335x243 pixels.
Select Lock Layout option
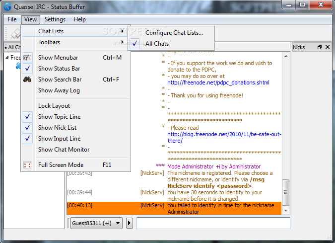click(76, 106)
